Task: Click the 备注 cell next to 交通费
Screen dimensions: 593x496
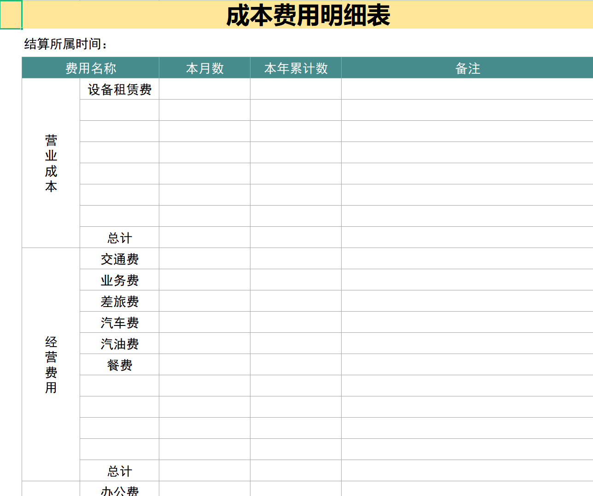Action: [466, 259]
